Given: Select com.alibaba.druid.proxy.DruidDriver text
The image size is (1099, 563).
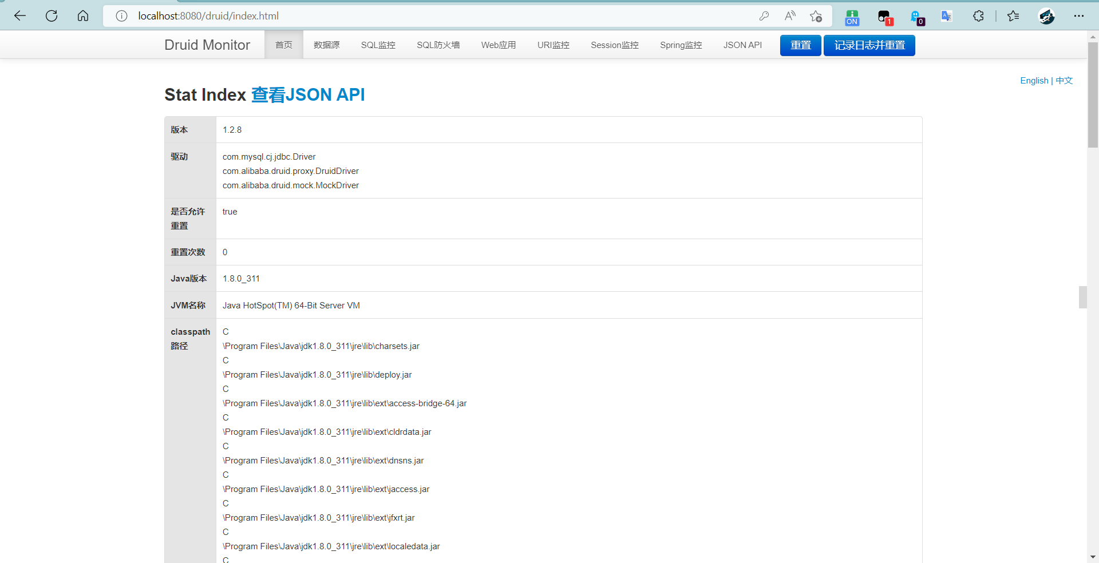Looking at the screenshot, I should (291, 171).
